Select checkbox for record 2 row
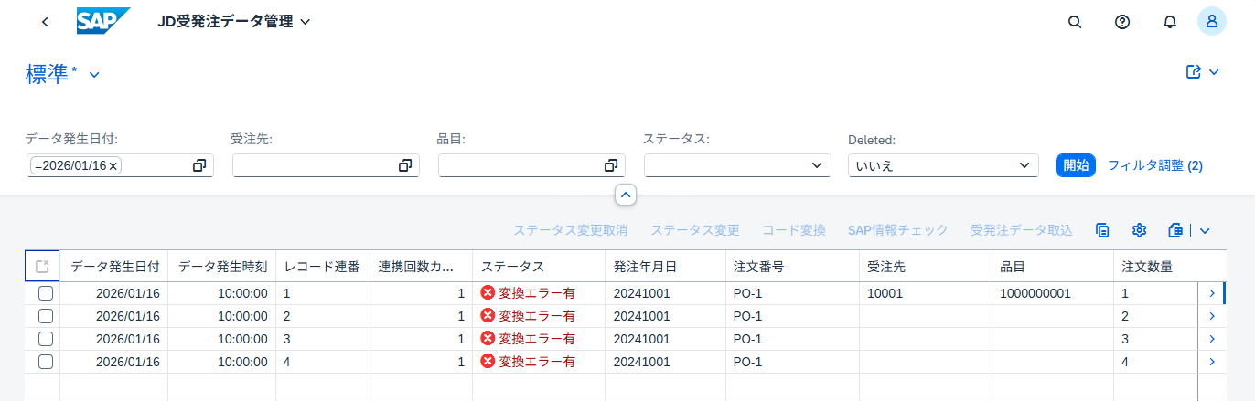1255x401 pixels. click(45, 316)
